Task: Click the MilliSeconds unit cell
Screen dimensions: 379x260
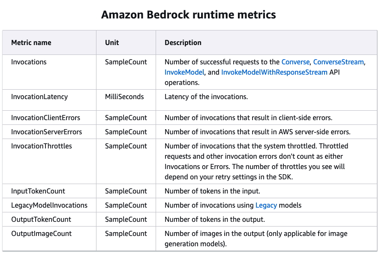Action: click(x=124, y=97)
